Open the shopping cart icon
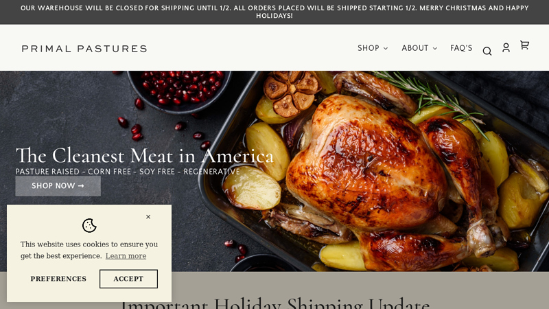Screen dimensions: 549x309 pyautogui.click(x=524, y=45)
